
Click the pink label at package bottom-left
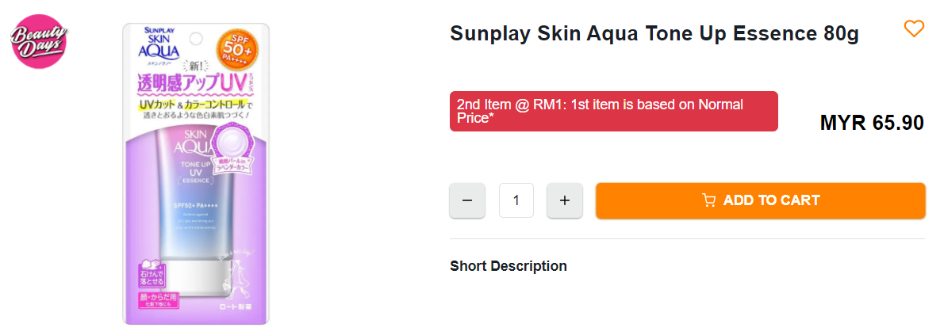click(x=159, y=301)
